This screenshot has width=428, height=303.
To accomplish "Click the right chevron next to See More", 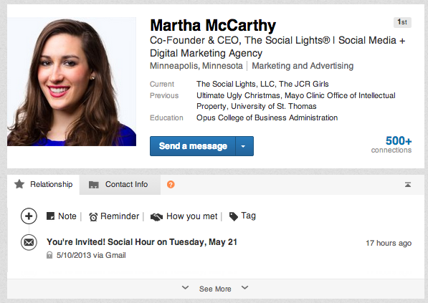I will coord(245,287).
